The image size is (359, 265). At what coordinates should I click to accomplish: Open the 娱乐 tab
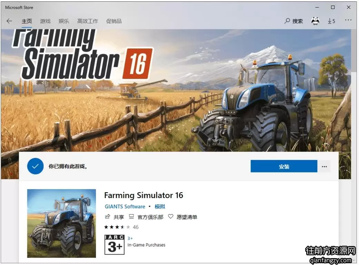click(x=64, y=21)
